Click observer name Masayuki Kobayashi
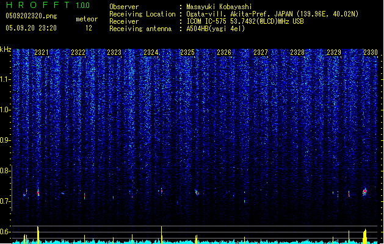The height and width of the screenshot is (244, 384). 219,7
